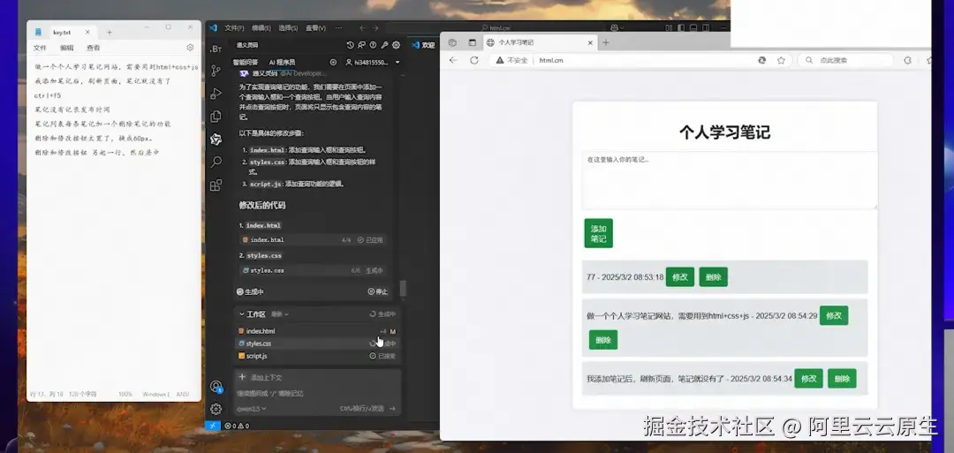Open errors and warnings count in status bar
This screenshot has width=954, height=453.
237,427
